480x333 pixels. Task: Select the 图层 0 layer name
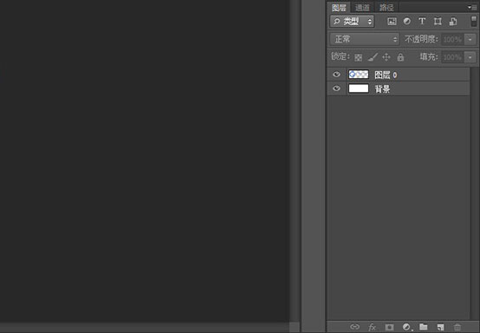coord(386,75)
